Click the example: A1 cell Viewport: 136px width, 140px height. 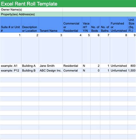tap(11, 66)
